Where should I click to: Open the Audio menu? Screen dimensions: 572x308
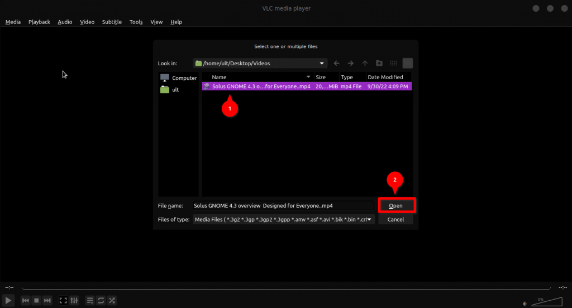coord(65,22)
